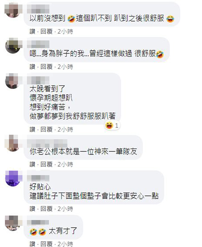This screenshot has width=202, height=247.
Task: Open avatar beside 太晚看到了 comment
Action: click(x=13, y=81)
